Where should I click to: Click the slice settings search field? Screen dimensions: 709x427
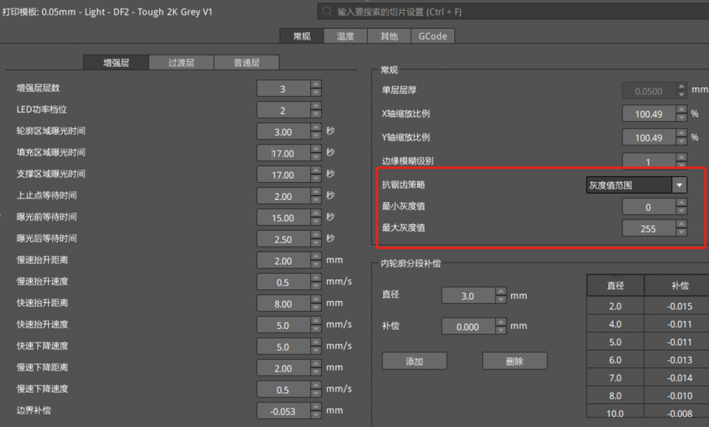pyautogui.click(x=513, y=12)
